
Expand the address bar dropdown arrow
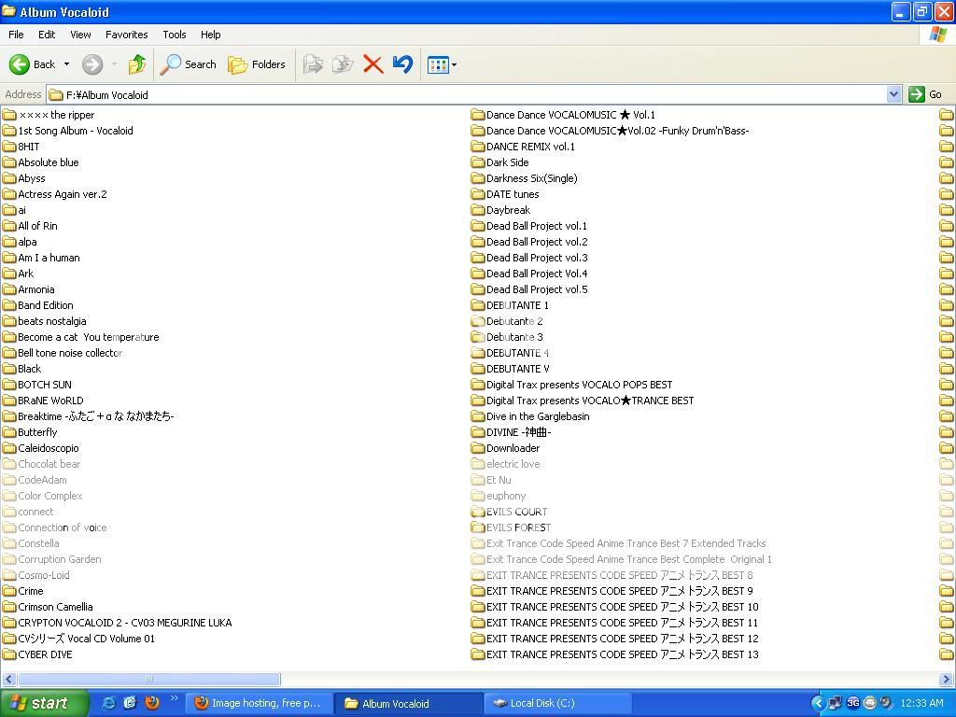(x=893, y=94)
